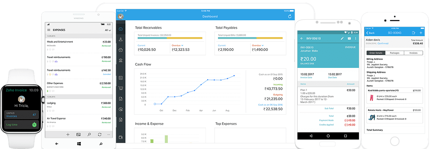
Task: Tap the Android recent apps square button
Action: point(345,136)
